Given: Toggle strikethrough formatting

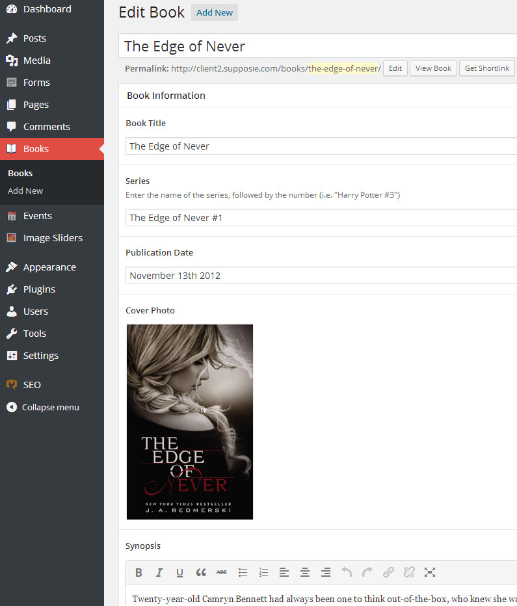Looking at the screenshot, I should tap(222, 572).
